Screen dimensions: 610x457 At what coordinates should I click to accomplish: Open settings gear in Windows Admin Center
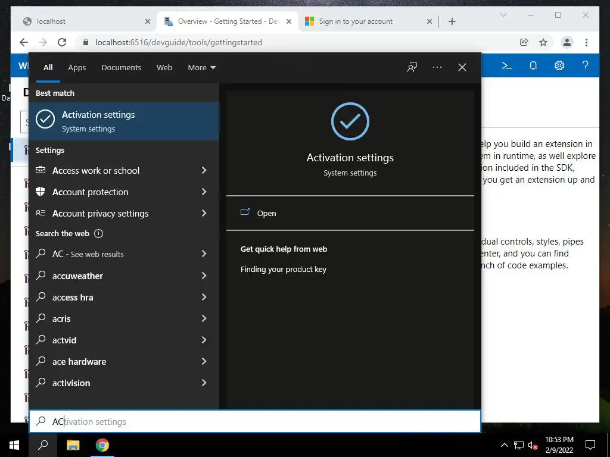click(559, 65)
